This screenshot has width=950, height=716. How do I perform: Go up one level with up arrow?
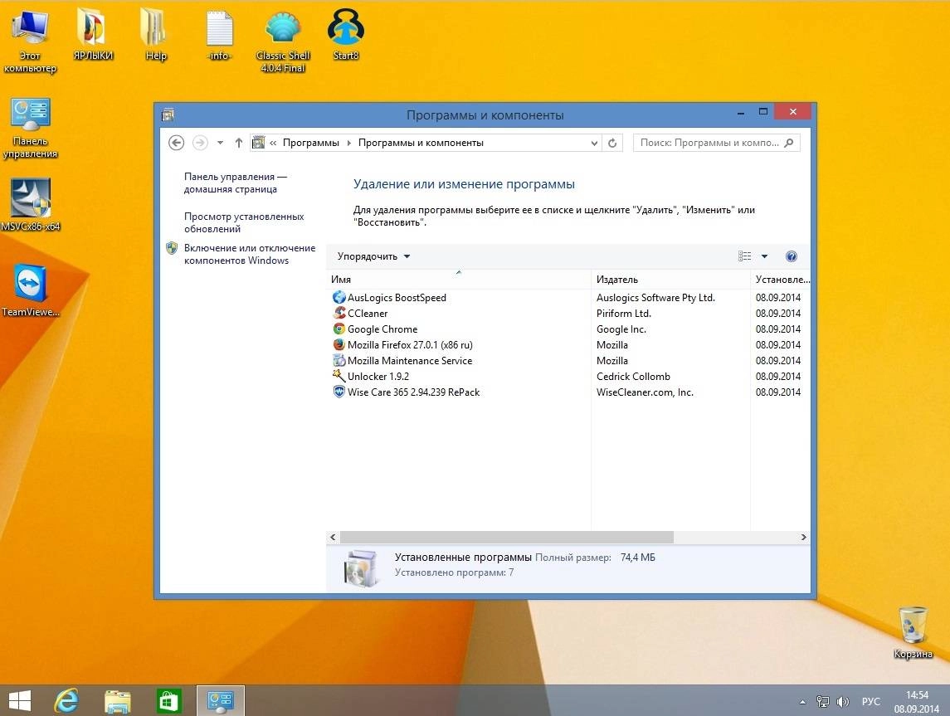point(239,143)
